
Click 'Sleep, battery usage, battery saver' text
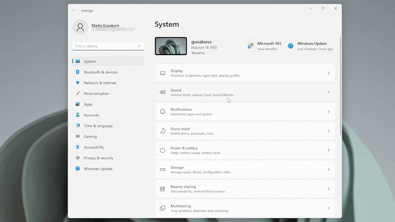tap(196, 153)
